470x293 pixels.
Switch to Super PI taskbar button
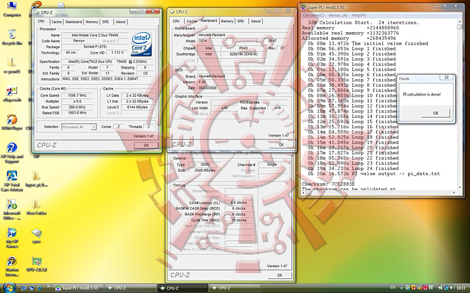[x=79, y=288]
